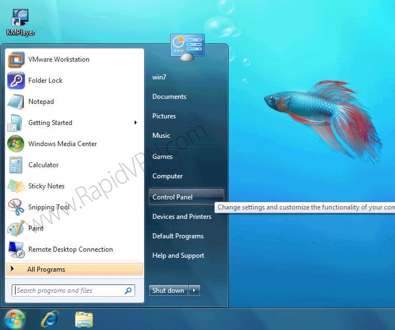Open Computer from the Start menu
The height and width of the screenshot is (330, 395).
click(167, 176)
